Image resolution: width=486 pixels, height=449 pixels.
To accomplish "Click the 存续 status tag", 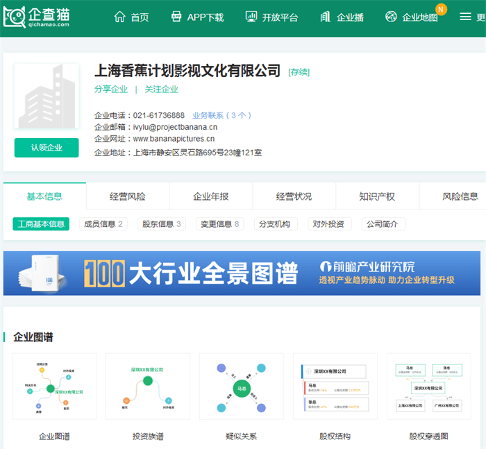I will [299, 72].
